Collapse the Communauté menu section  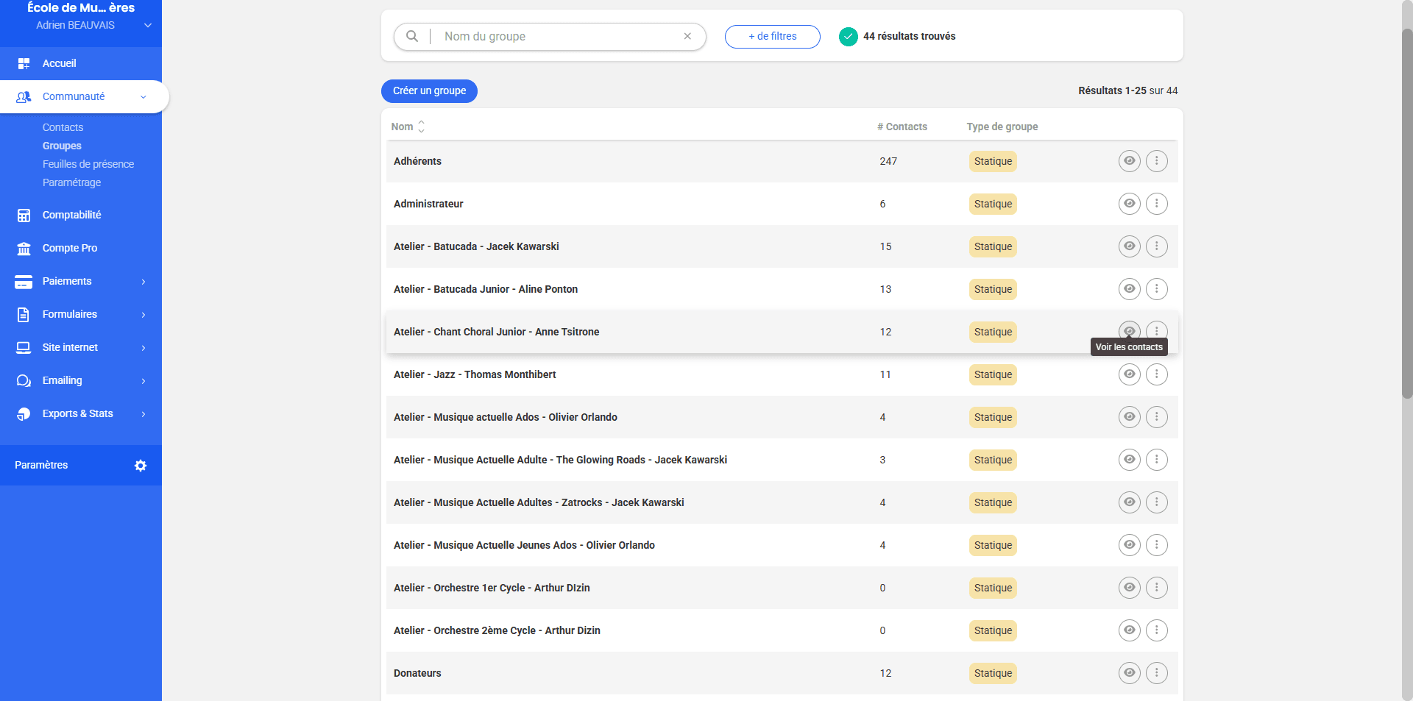[144, 97]
